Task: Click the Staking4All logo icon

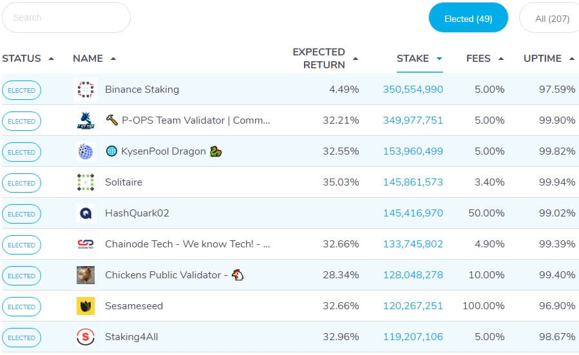Action: 86,337
